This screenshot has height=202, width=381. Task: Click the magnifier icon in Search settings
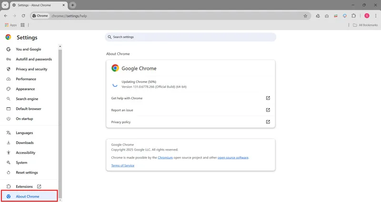point(110,37)
